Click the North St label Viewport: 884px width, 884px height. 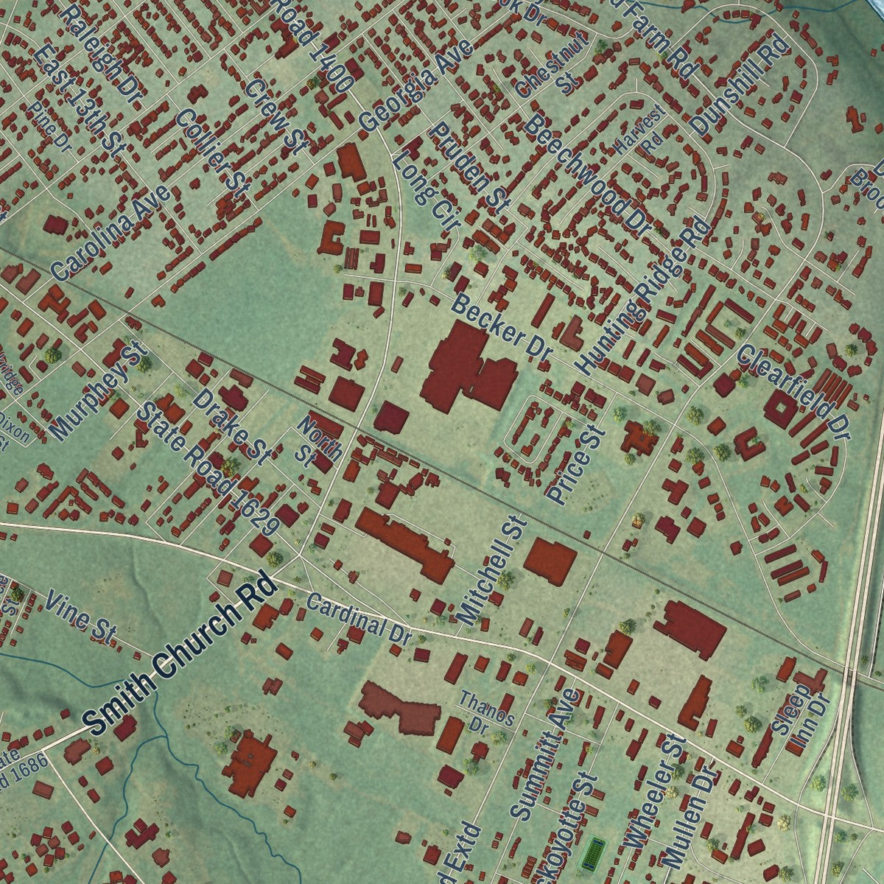pyautogui.click(x=318, y=440)
